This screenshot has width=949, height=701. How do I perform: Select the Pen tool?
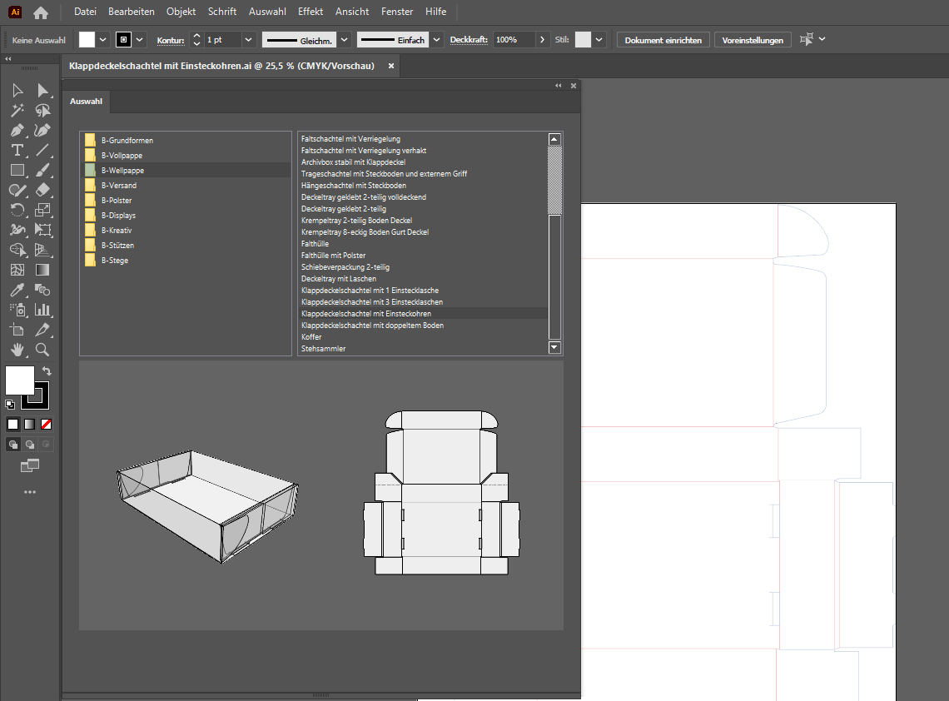click(x=17, y=130)
